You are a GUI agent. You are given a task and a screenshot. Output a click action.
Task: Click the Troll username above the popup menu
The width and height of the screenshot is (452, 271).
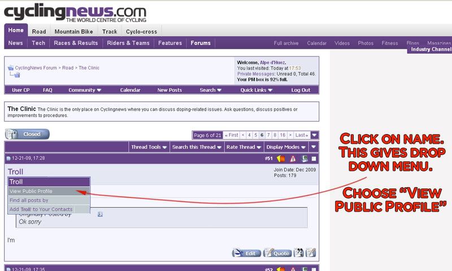pos(15,172)
